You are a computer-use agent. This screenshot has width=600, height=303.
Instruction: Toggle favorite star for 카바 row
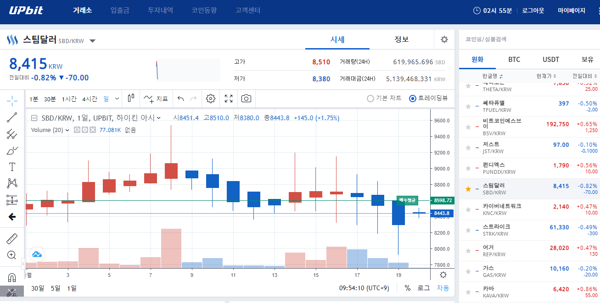pyautogui.click(x=468, y=292)
